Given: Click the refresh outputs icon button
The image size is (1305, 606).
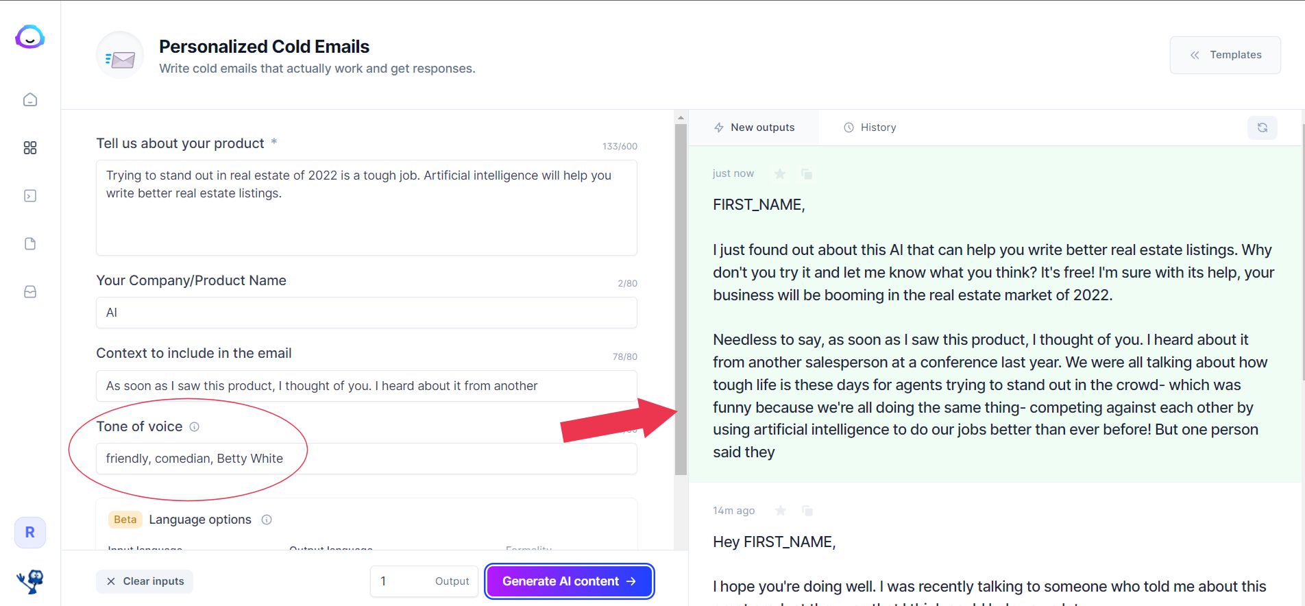Looking at the screenshot, I should point(1263,128).
